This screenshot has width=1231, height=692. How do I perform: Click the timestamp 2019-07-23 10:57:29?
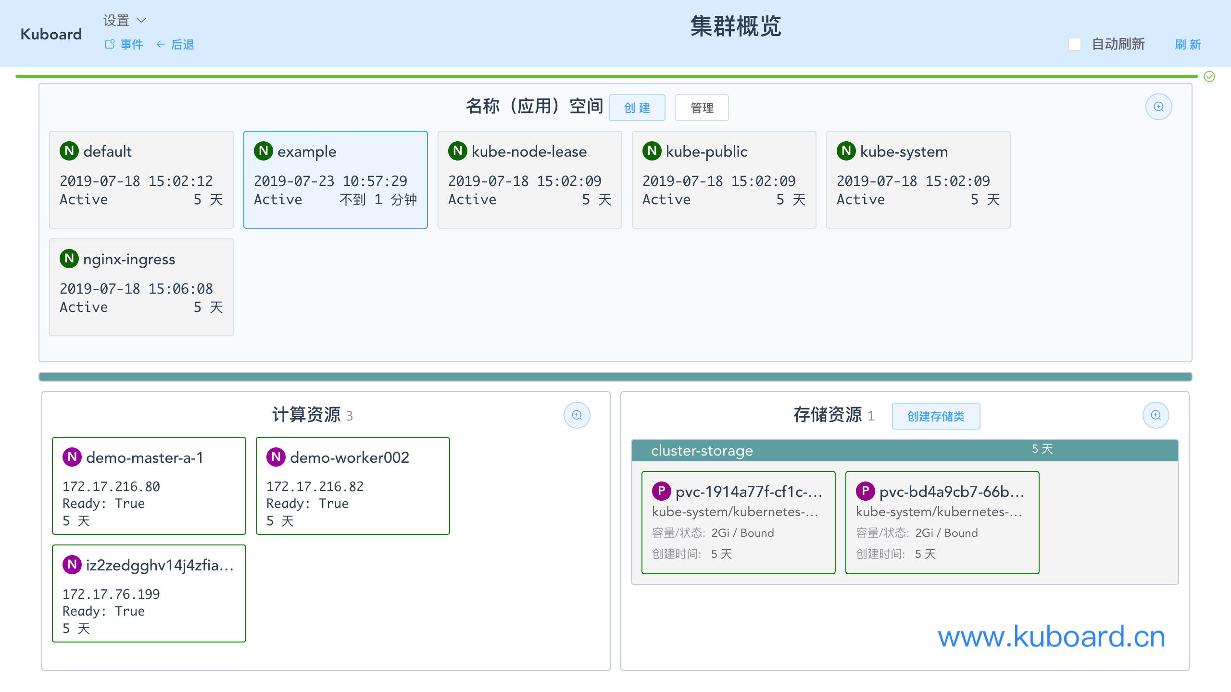click(330, 181)
